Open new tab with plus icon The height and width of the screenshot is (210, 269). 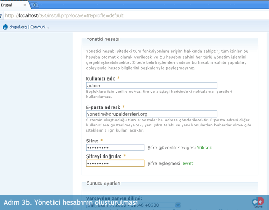(35, 5)
